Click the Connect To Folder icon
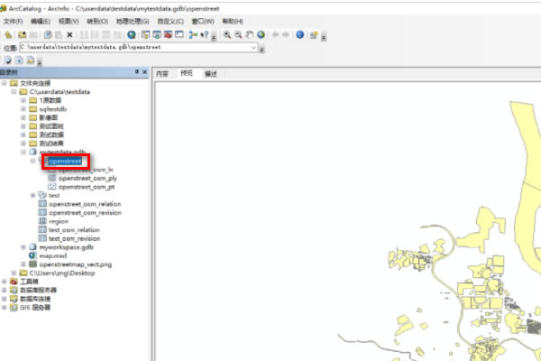 coord(22,34)
